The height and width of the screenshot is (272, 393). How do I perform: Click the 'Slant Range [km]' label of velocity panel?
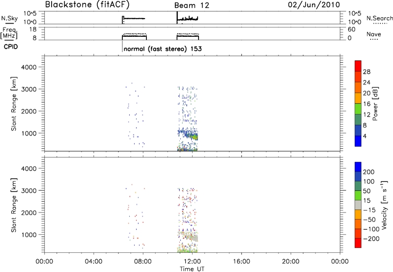click(14, 205)
